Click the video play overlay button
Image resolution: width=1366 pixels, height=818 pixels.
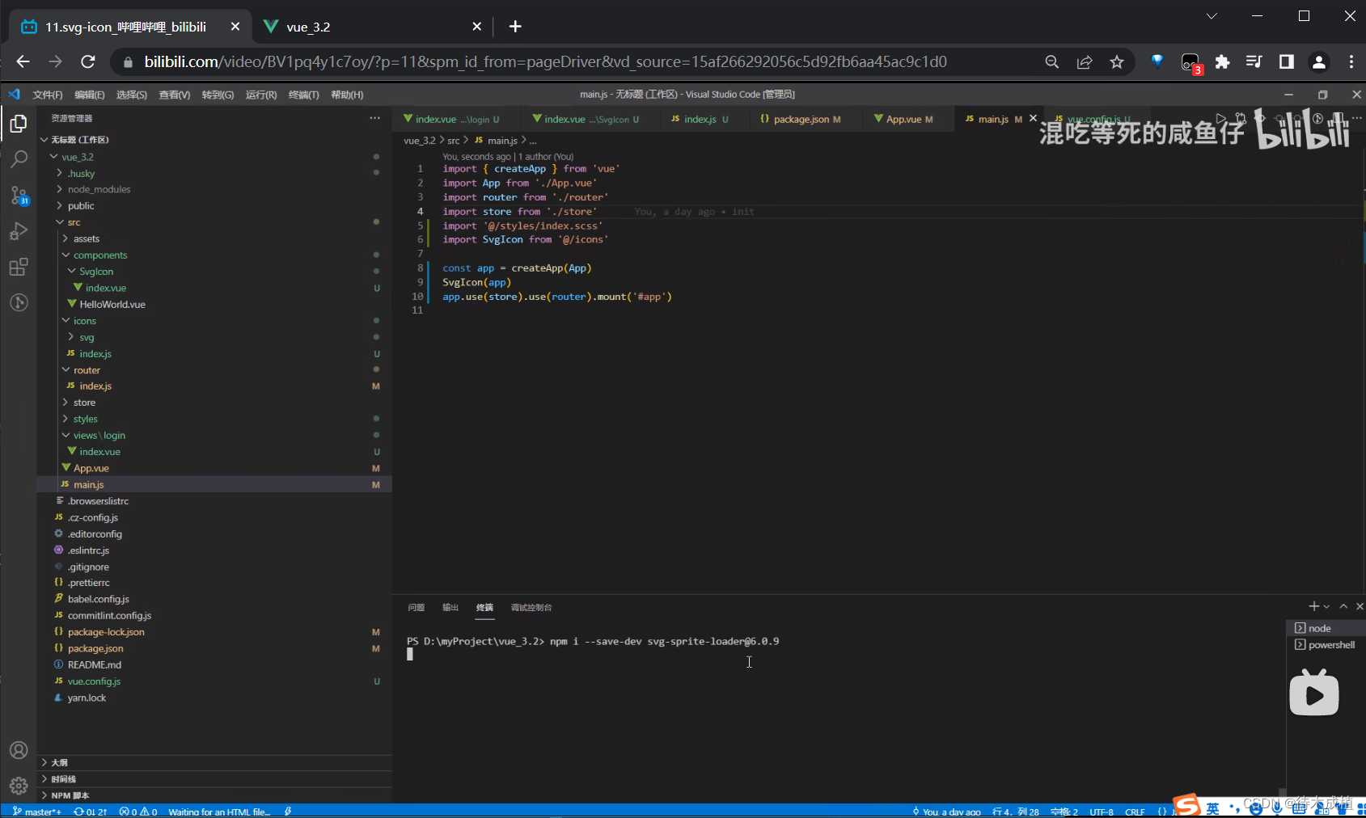point(1314,693)
